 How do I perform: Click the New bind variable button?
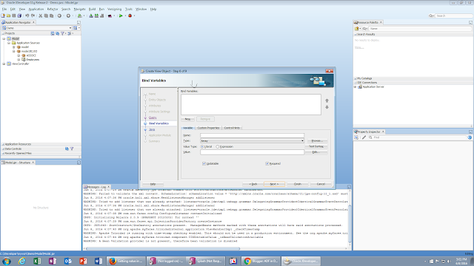tap(187, 119)
